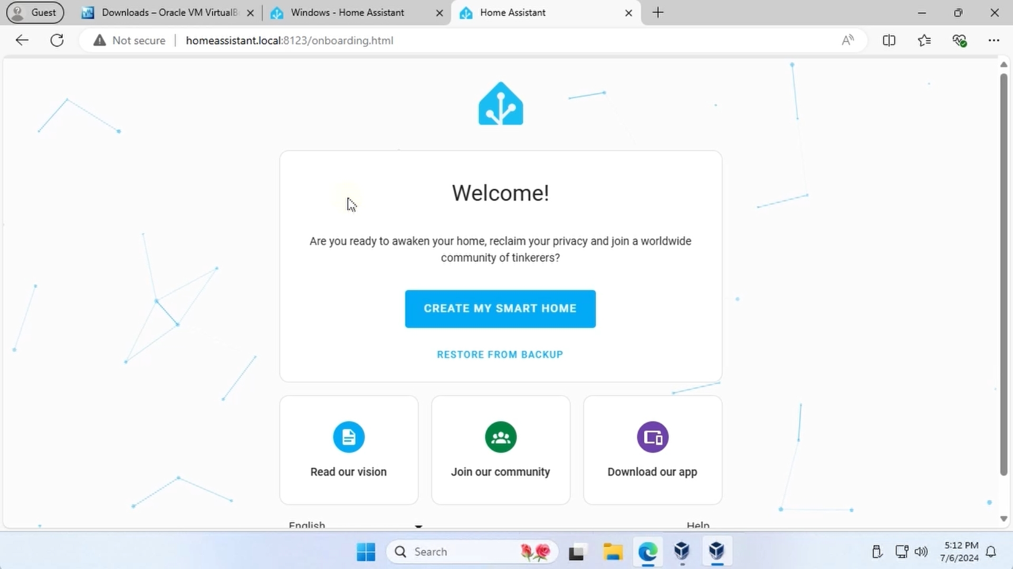This screenshot has width=1013, height=569.
Task: Select RESTORE FROM BACKUP
Action: [500, 354]
